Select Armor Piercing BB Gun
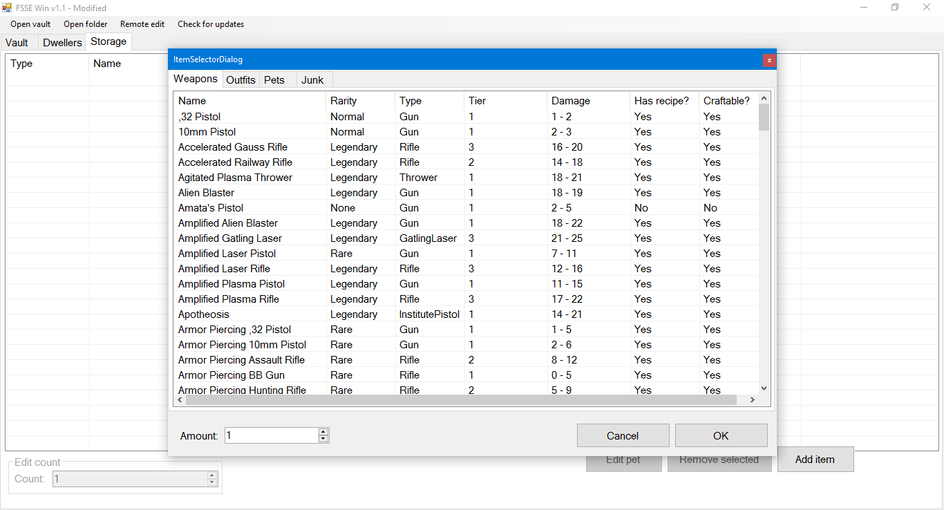944x510 pixels. [466, 375]
